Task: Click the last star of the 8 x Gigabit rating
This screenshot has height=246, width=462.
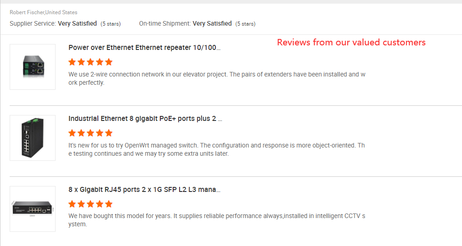Action: point(108,204)
